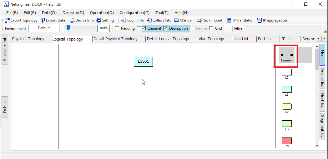The width and height of the screenshot is (328, 159).
Task: Select the line connector tool
Action: [304, 55]
